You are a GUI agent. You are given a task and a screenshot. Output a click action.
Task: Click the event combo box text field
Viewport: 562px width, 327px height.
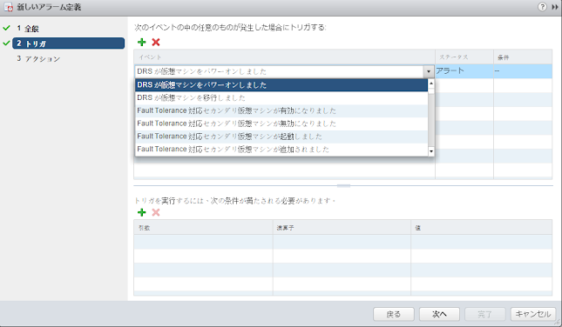(x=280, y=71)
